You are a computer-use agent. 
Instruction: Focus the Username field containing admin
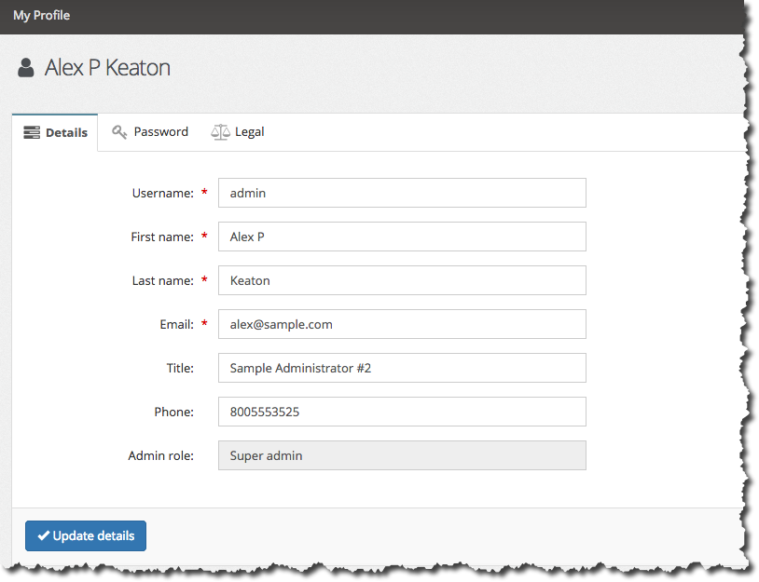pos(402,193)
